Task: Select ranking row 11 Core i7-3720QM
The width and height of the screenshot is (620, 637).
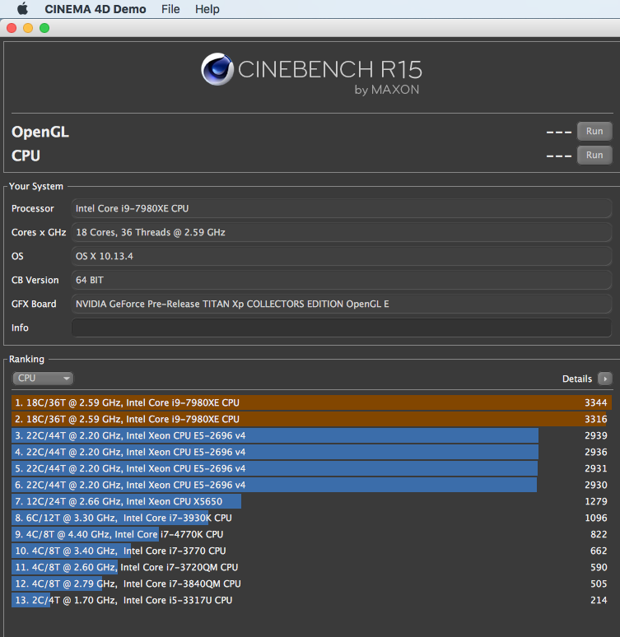Action: pyautogui.click(x=311, y=567)
